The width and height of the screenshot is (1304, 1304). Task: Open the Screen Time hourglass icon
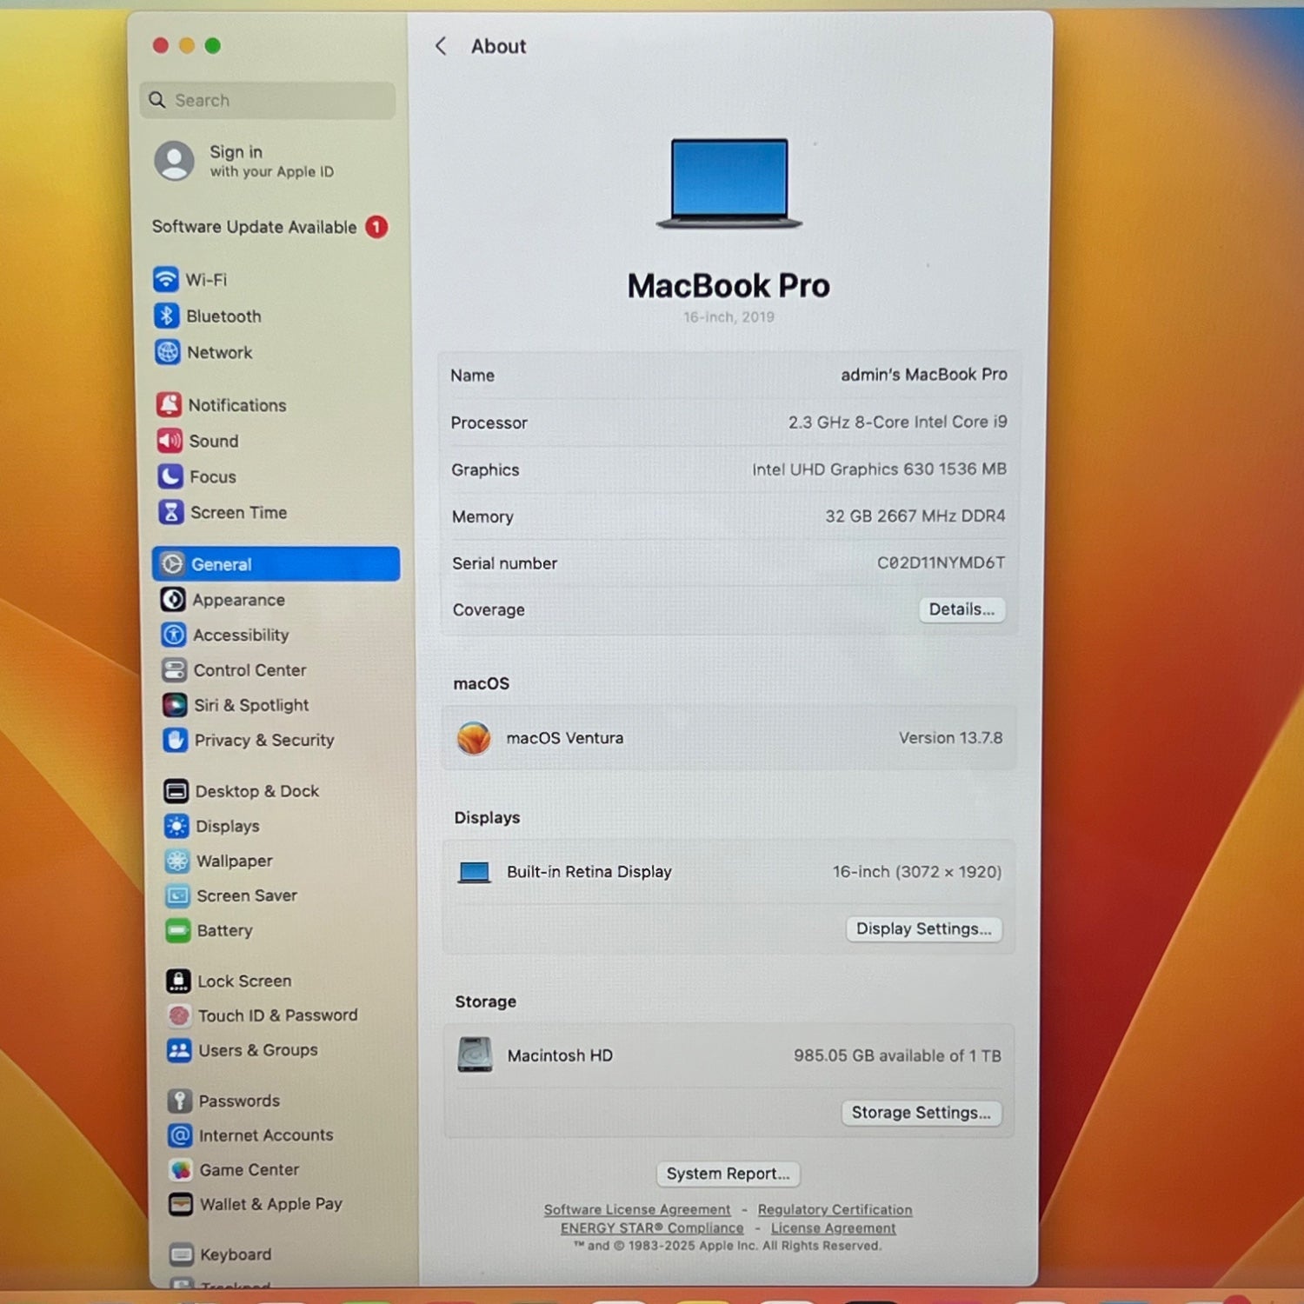click(x=171, y=512)
